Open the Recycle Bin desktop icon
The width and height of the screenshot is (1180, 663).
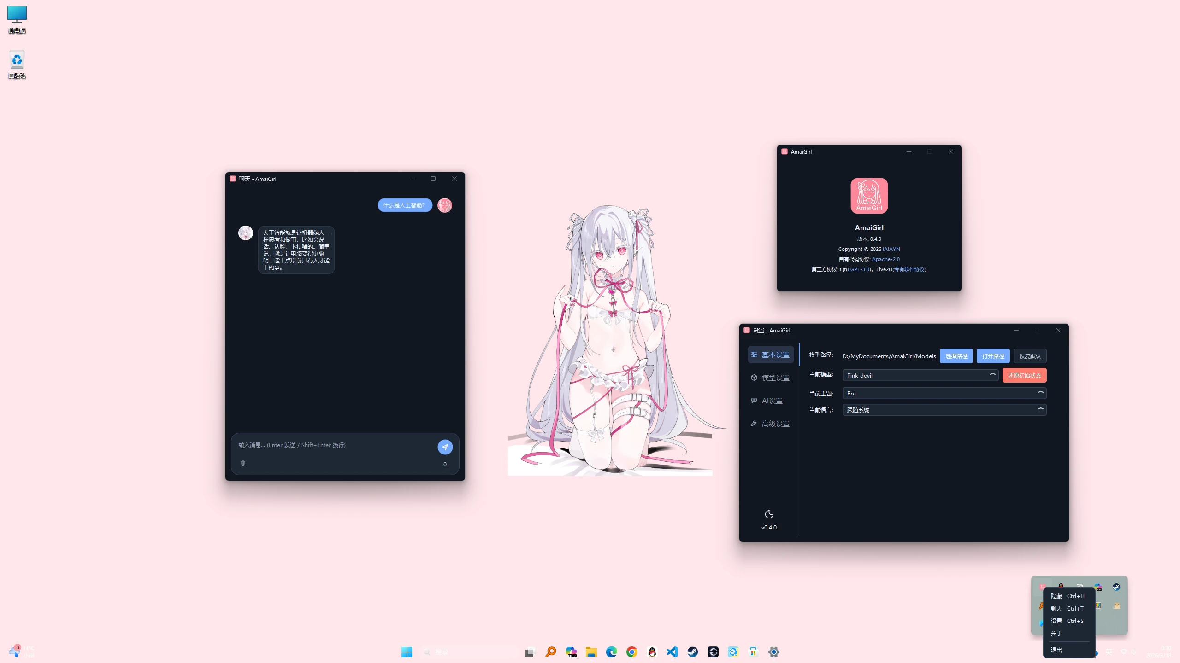coord(17,64)
